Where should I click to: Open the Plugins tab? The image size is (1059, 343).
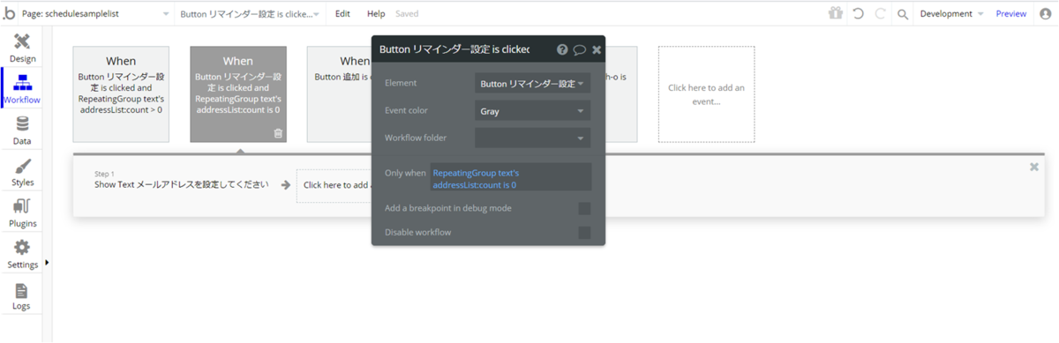(x=22, y=213)
